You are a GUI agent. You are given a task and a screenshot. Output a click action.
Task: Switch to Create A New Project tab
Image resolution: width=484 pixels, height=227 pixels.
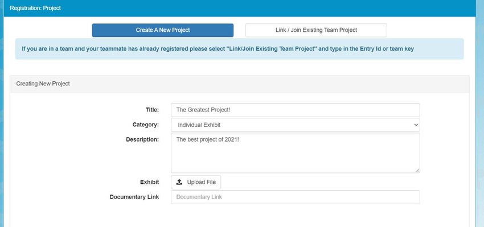pos(163,30)
